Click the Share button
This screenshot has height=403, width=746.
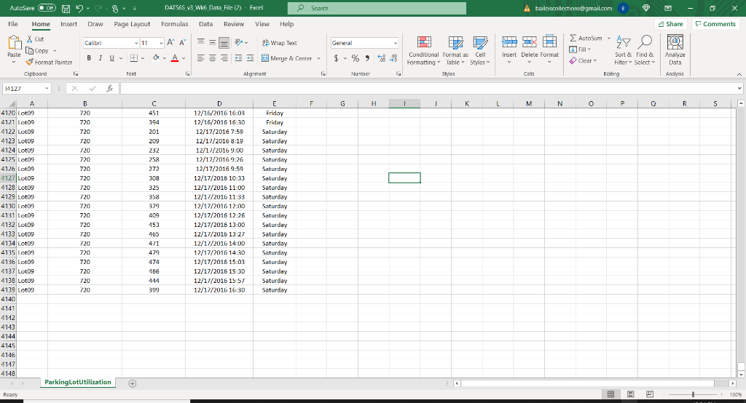[x=671, y=24]
